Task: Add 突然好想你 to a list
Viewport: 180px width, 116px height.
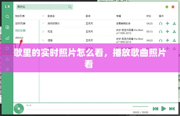Action: pyautogui.click(x=167, y=24)
